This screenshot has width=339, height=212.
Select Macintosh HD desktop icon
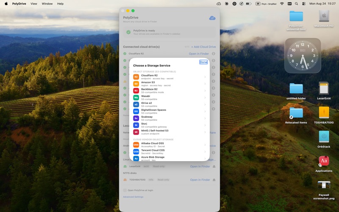coord(324,19)
